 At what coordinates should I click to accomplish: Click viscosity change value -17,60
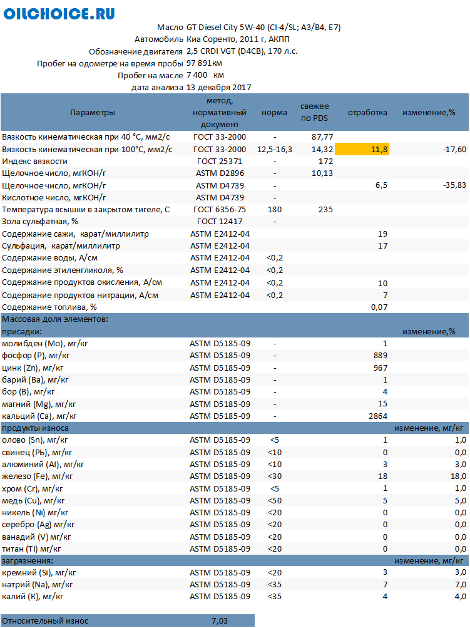point(454,150)
